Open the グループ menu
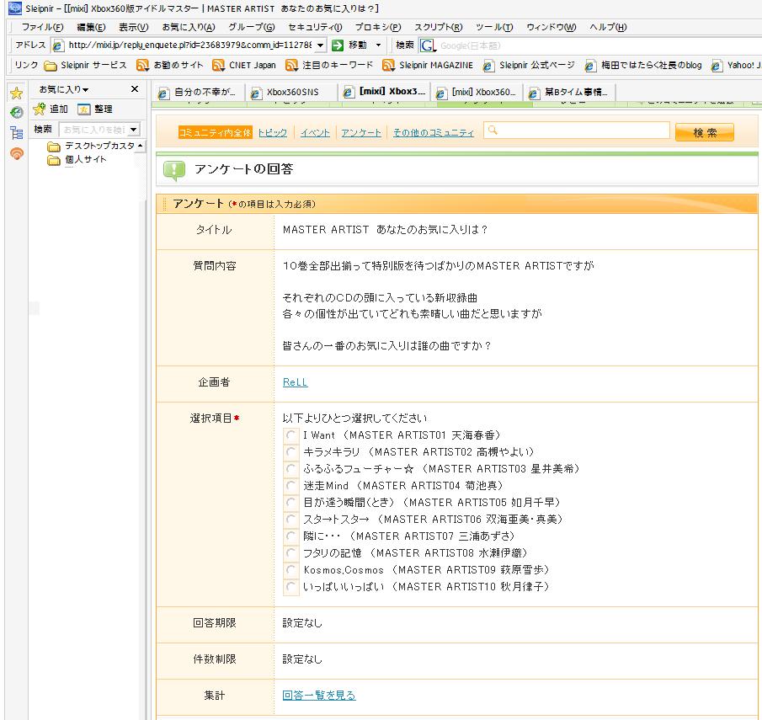Image resolution: width=762 pixels, height=720 pixels. (252, 27)
